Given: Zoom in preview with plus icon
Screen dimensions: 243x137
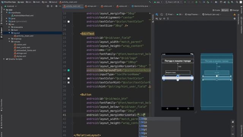Looking at the screenshot, I should (233, 127).
